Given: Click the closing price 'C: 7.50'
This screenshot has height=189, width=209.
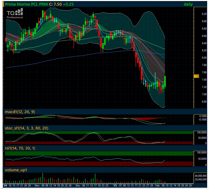Looking at the screenshot, I should [x=55, y=4].
